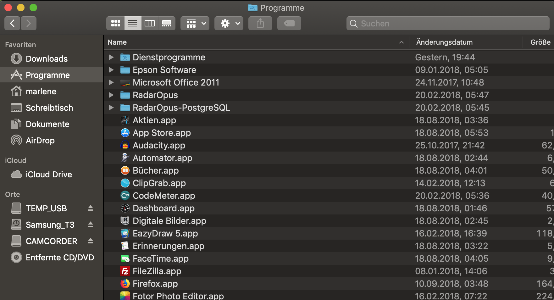
Task: Open iCloud Drive in the sidebar
Action: [x=52, y=175]
